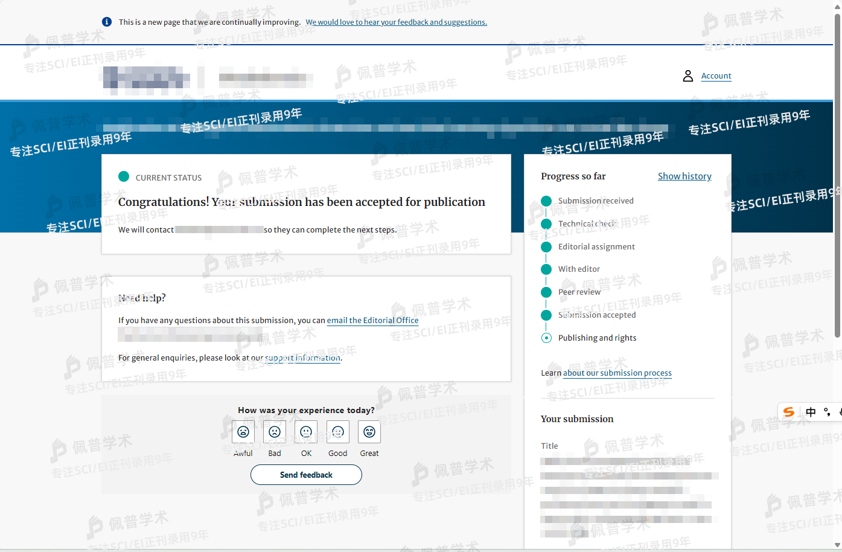This screenshot has height=552, width=842.
Task: Open the Account link
Action: click(x=716, y=76)
